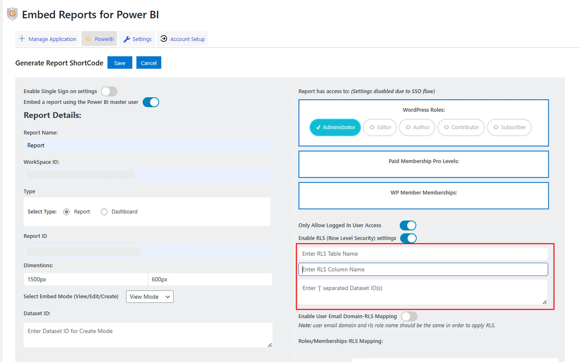Click the Dataset ID textarea resize handle
This screenshot has width=580, height=362.
(x=270, y=345)
